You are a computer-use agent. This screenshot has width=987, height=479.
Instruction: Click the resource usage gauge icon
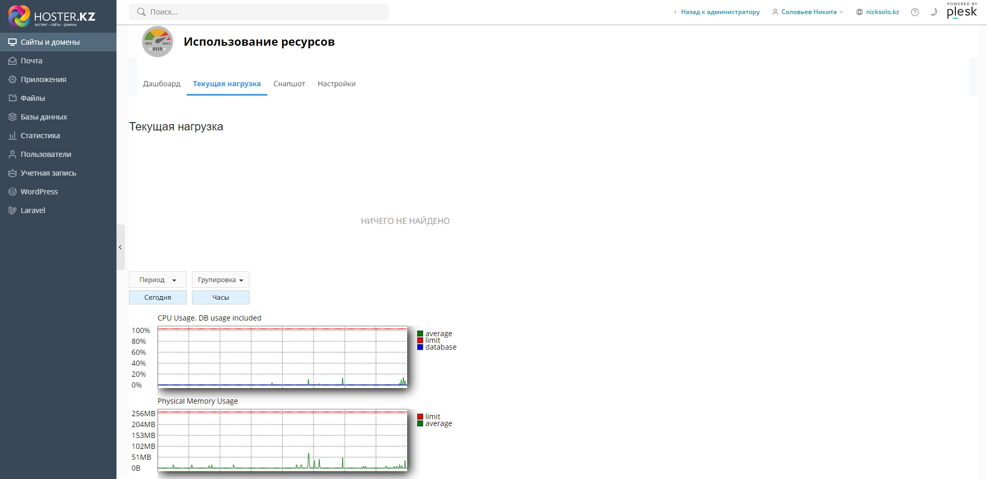158,42
